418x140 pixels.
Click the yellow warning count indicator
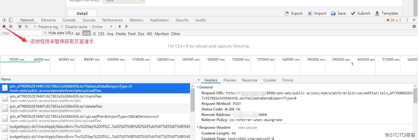398,20
